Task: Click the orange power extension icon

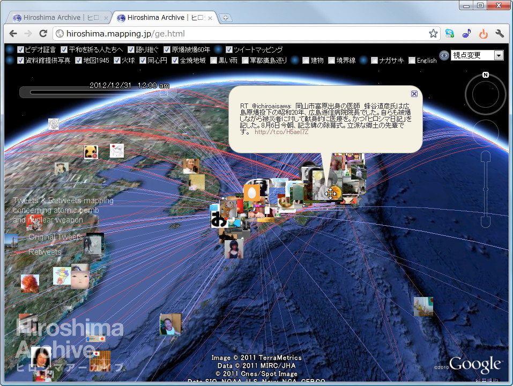Action: tap(483, 33)
